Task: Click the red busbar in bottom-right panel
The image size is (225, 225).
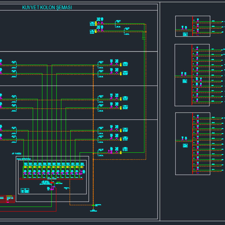Action: click(192, 143)
